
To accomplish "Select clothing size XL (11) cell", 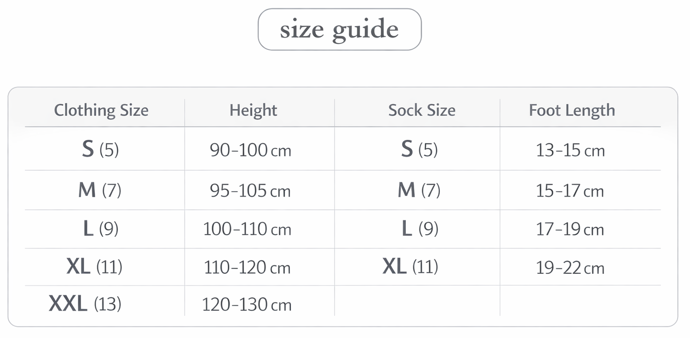I will [x=94, y=267].
